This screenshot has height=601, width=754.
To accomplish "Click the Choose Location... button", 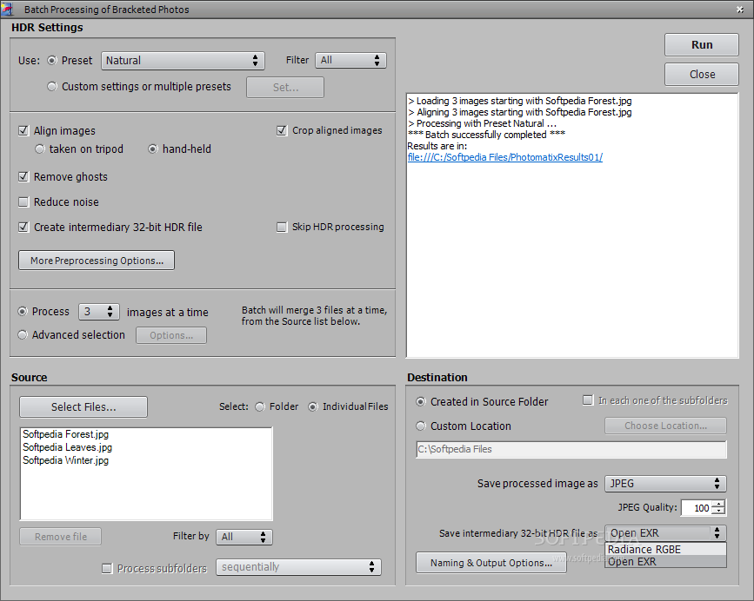I will (x=665, y=426).
